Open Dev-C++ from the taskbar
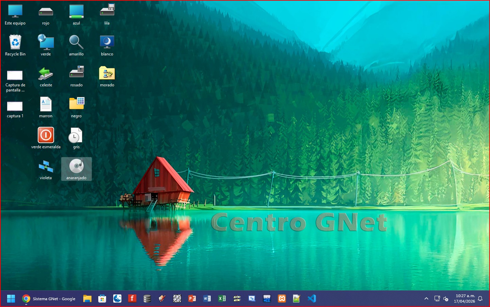490x307 pixels. pyautogui.click(x=267, y=299)
